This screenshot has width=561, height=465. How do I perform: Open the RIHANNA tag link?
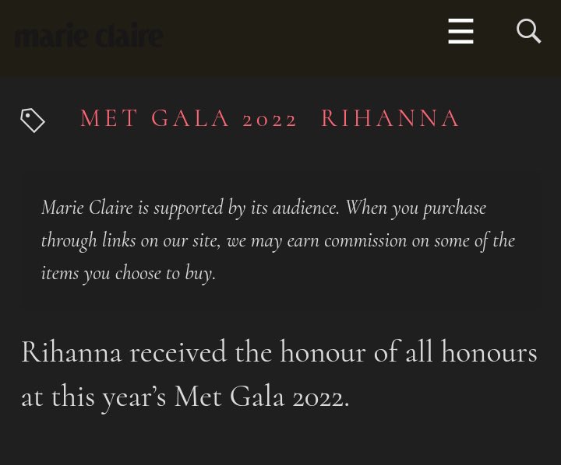[390, 118]
